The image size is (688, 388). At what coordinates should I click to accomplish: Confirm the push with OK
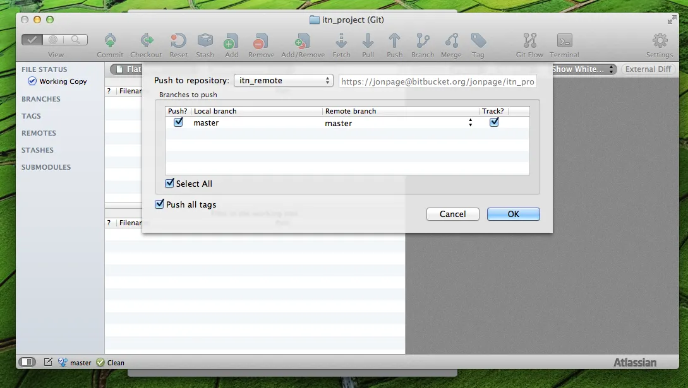[x=513, y=214]
